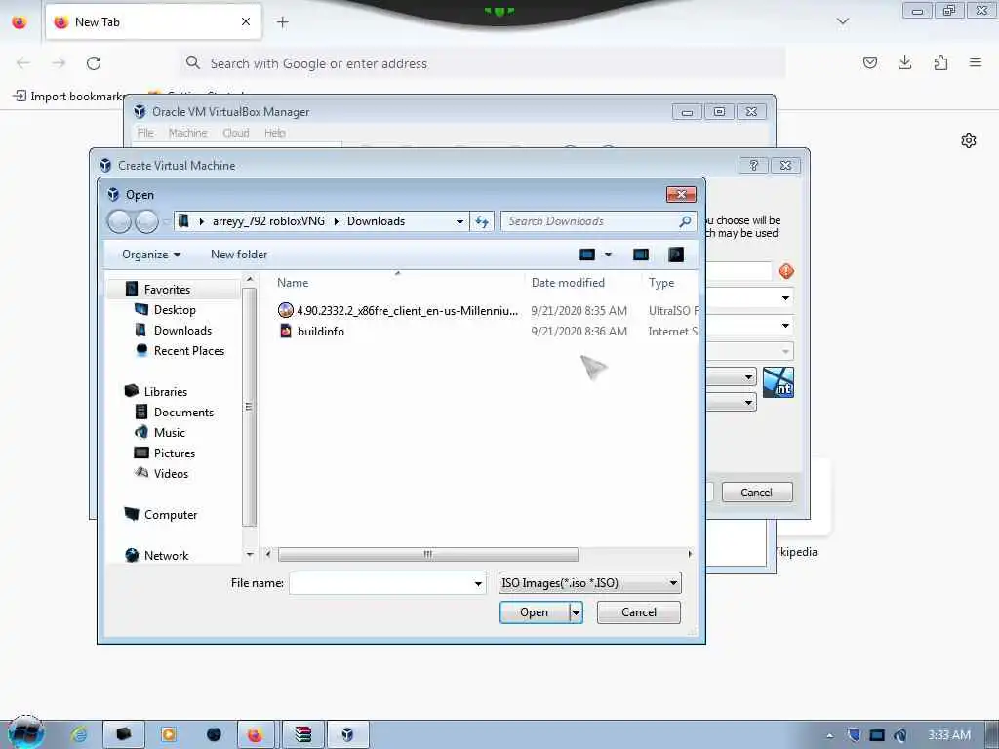
Task: Click the help button in Create Virtual Machine
Action: pos(754,166)
